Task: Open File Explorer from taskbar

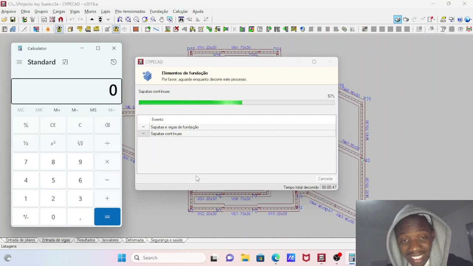Action: point(245,258)
